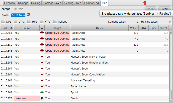Viewport: 173px width, 103px height.
Task: Click scrollbar up arrow in combat log
Action: (171, 32)
